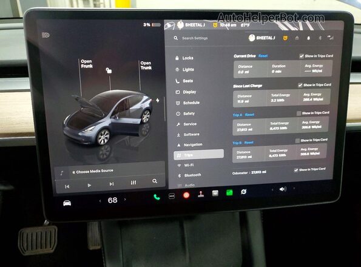
Task: Open SHEETAL J profile in settings header
Action: (x=261, y=38)
